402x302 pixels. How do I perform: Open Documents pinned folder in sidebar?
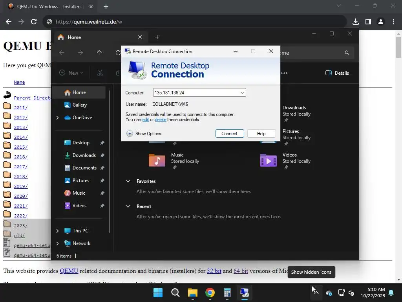(84, 168)
